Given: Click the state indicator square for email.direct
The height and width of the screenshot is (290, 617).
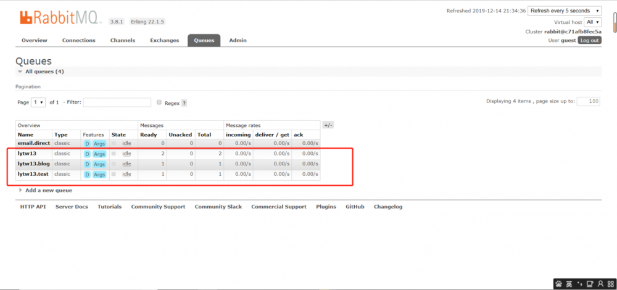Looking at the screenshot, I should 114,143.
